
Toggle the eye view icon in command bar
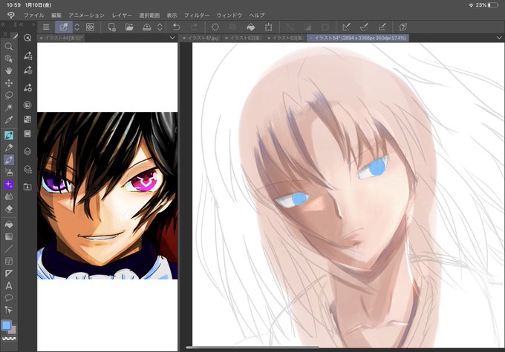[90, 27]
